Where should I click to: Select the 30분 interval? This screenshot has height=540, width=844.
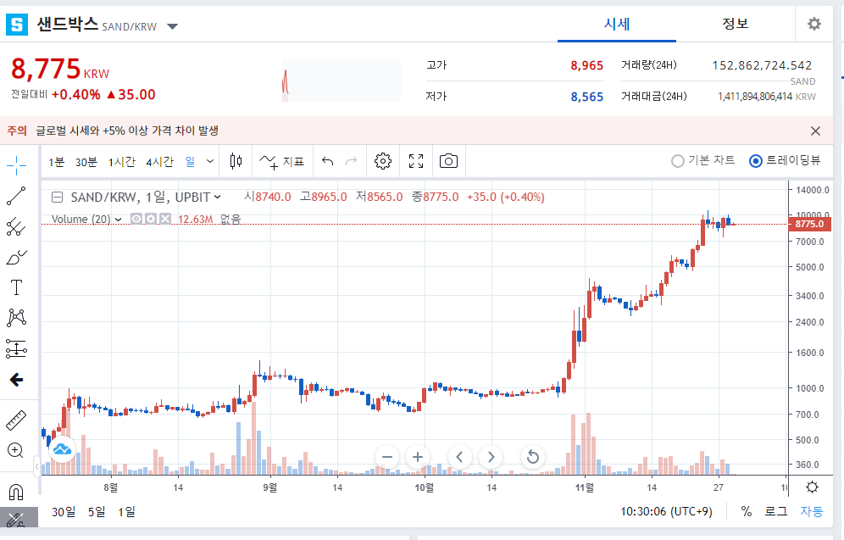(x=86, y=162)
